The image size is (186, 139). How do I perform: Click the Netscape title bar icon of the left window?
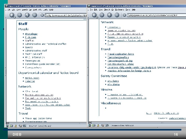point(6,6)
